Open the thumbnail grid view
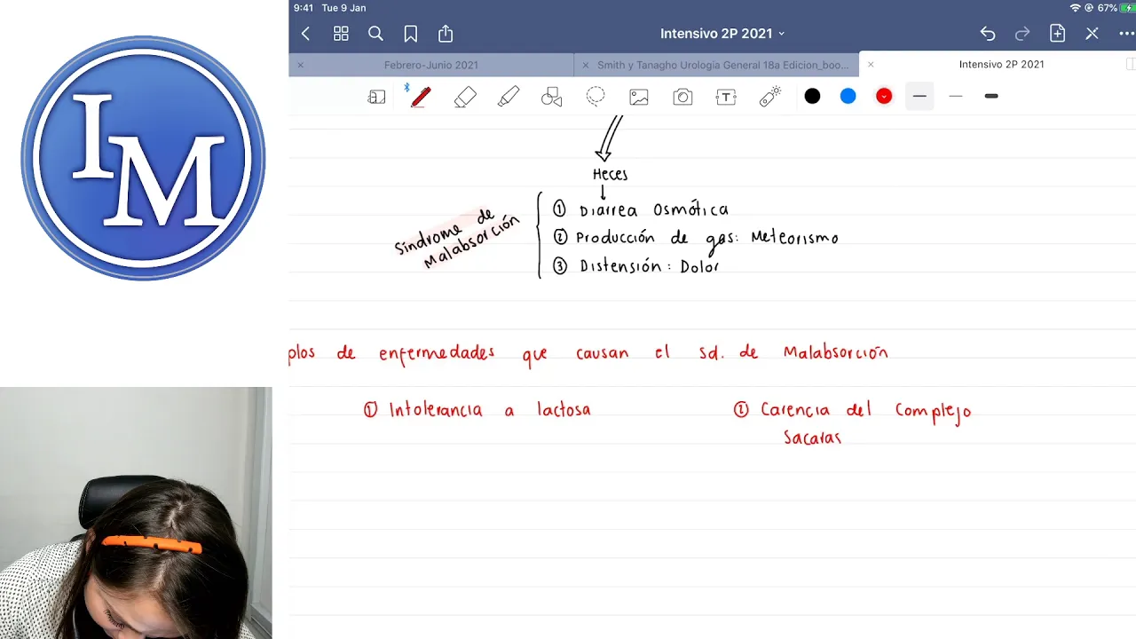Screen dimensions: 1136x639 [x=341, y=34]
